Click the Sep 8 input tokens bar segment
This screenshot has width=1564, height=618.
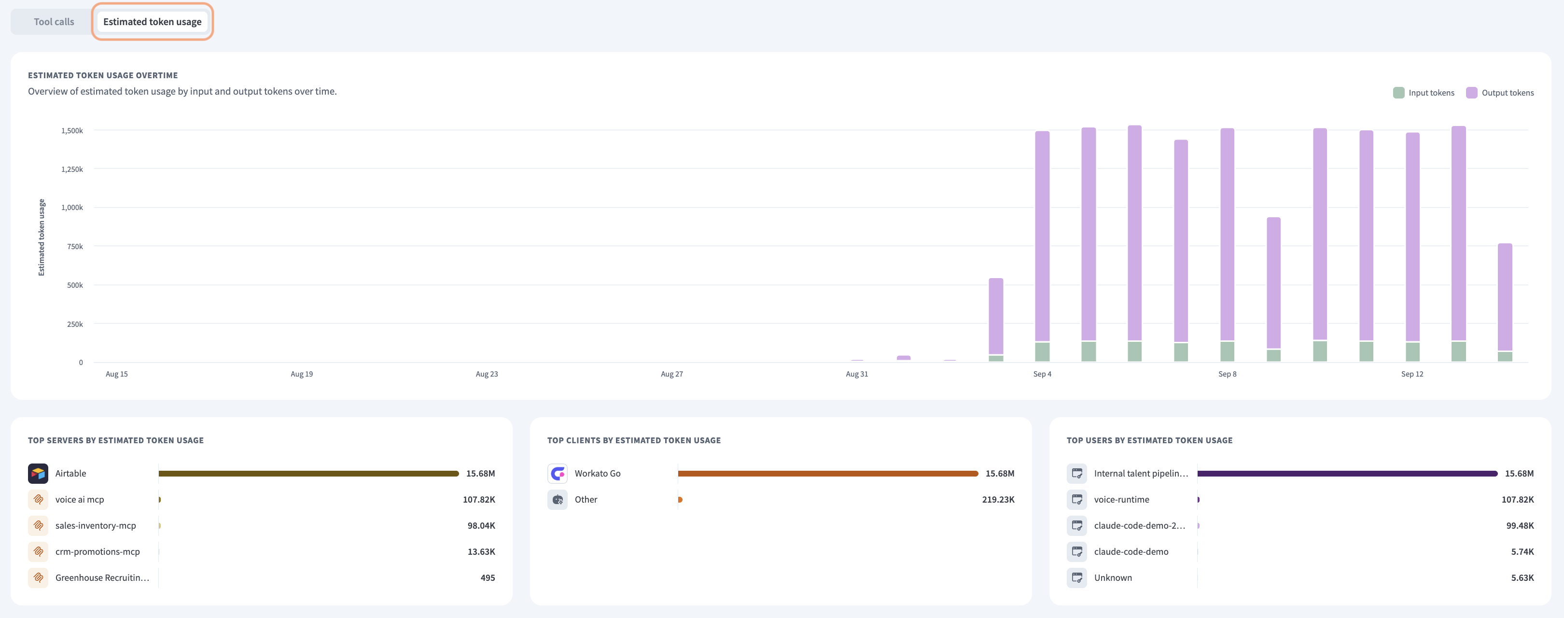(1228, 351)
